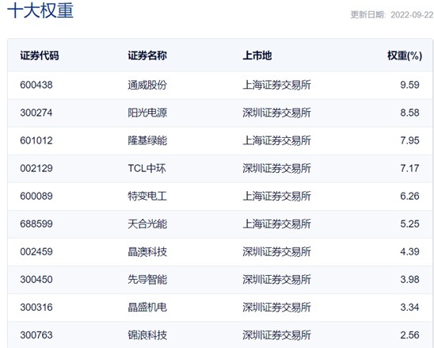
Task: Select the 上市地 column header
Action: [257, 55]
